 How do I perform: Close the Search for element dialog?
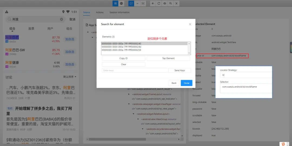coord(190,24)
